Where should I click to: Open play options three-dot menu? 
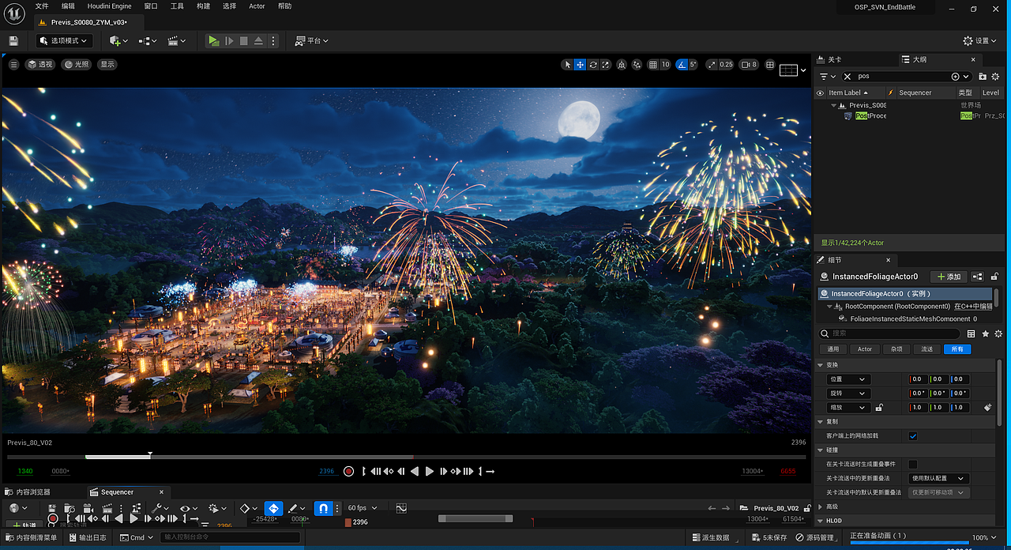point(273,40)
